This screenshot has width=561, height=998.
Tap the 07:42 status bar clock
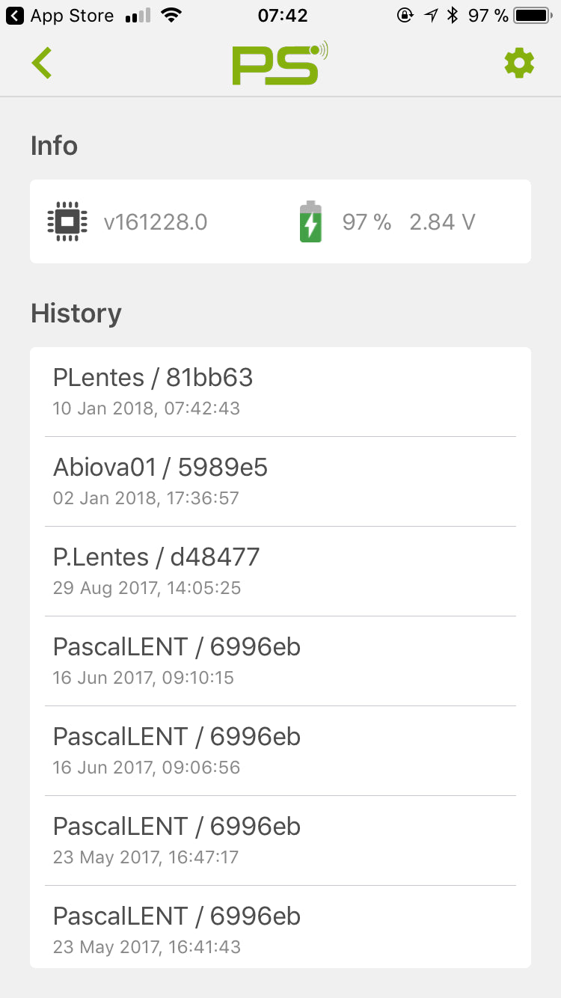click(x=283, y=16)
